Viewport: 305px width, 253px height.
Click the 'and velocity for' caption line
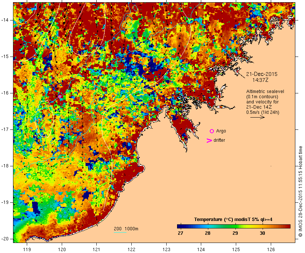262,102
